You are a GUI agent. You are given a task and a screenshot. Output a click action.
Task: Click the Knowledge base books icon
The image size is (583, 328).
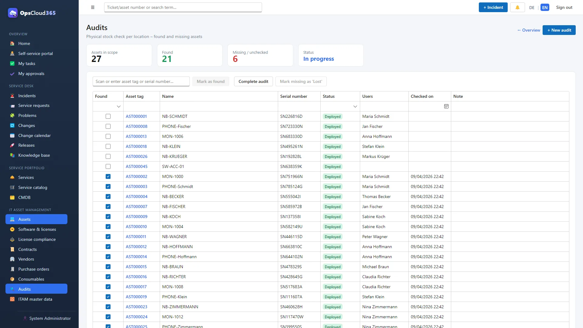(x=12, y=155)
